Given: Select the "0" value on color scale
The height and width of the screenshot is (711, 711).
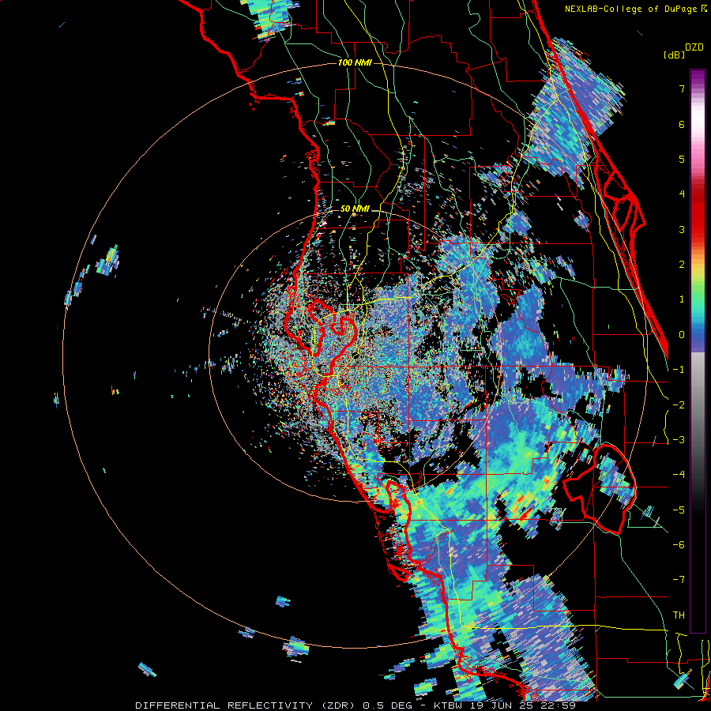Looking at the screenshot, I should coord(682,335).
